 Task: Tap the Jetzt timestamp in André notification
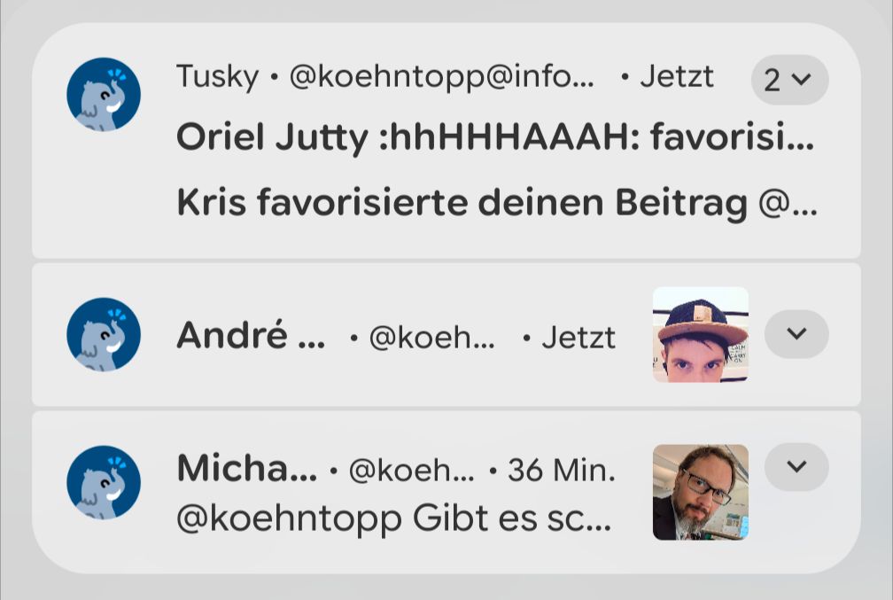[579, 338]
